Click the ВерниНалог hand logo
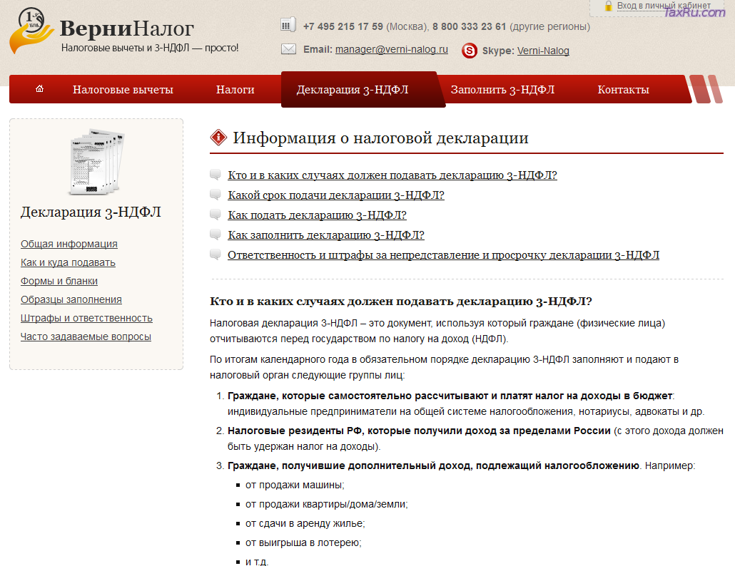 pos(31,31)
